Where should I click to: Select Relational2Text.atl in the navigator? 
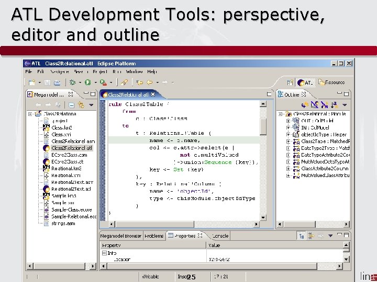pyautogui.click(x=71, y=189)
